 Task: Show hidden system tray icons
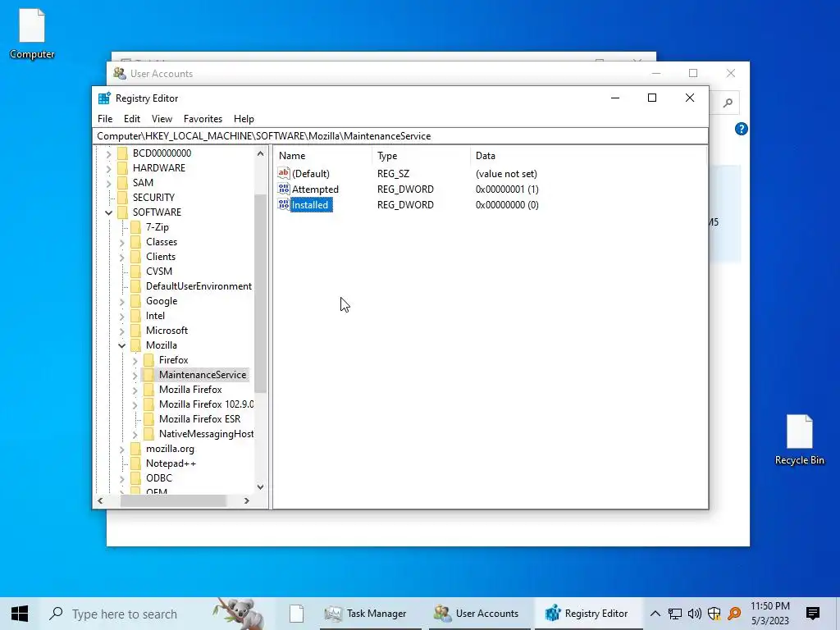(x=655, y=614)
